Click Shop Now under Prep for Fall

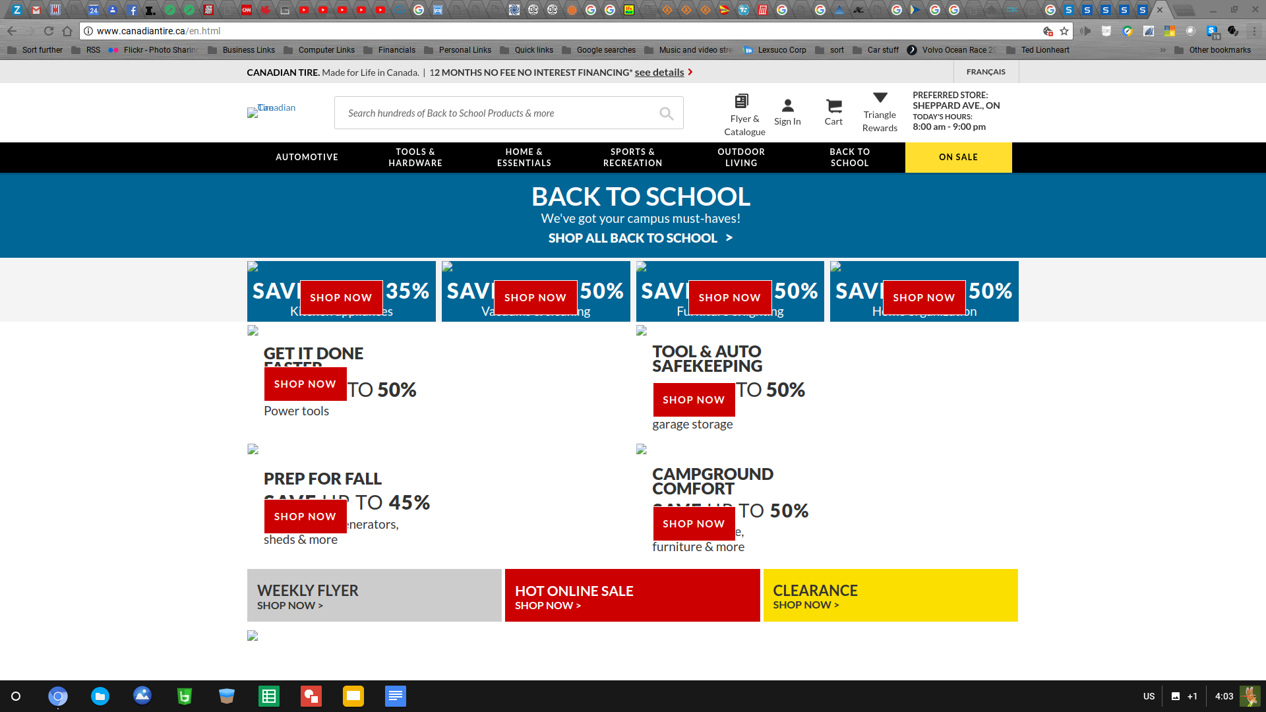(x=305, y=517)
